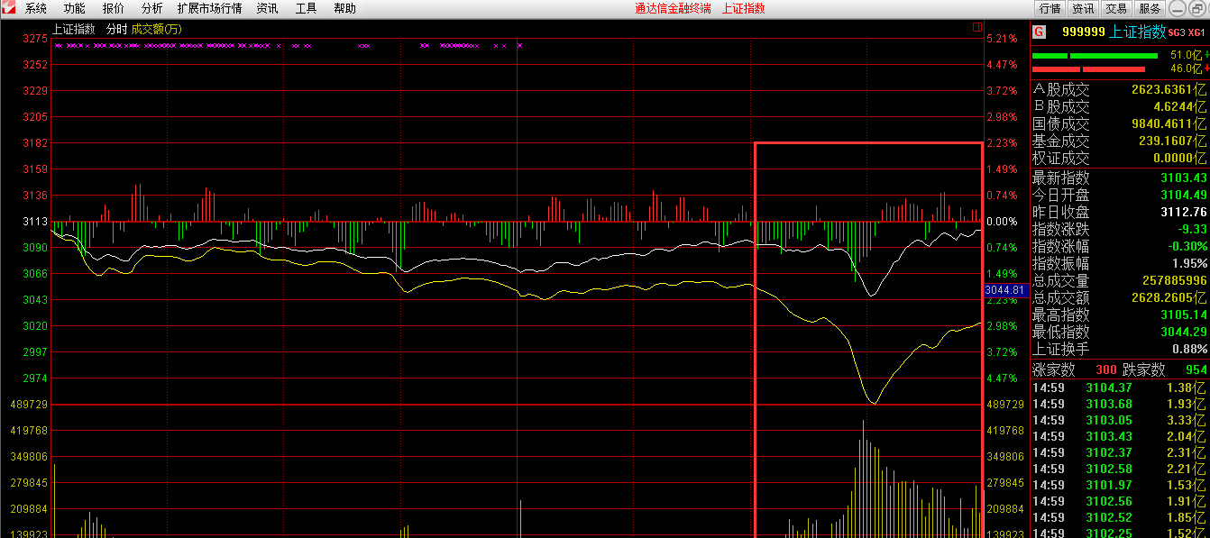Click the 上证指数 title link in the header
1210x538 pixels.
pyautogui.click(x=744, y=8)
